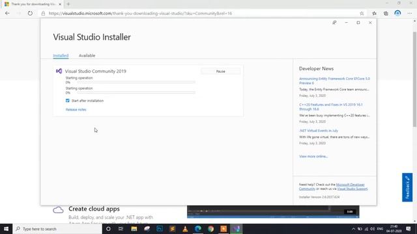Click the second Starting operation progress bar
Viewport: 417px width, 234px height.
tap(136, 92)
